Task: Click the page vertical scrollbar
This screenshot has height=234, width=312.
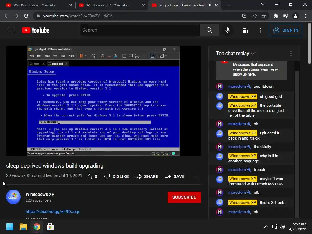Action: coord(310,43)
